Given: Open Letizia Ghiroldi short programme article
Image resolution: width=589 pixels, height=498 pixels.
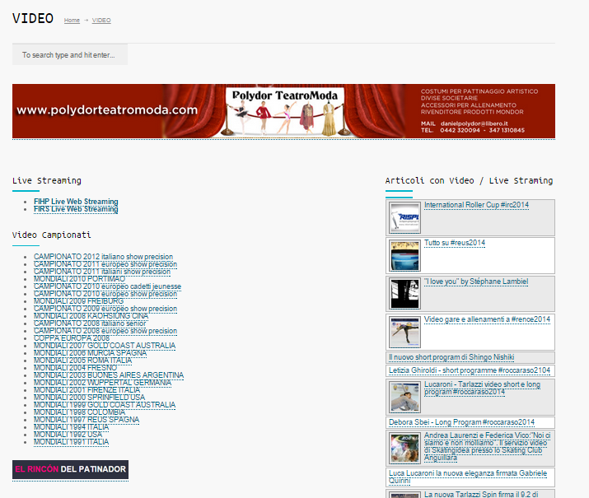Looking at the screenshot, I should (470, 370).
